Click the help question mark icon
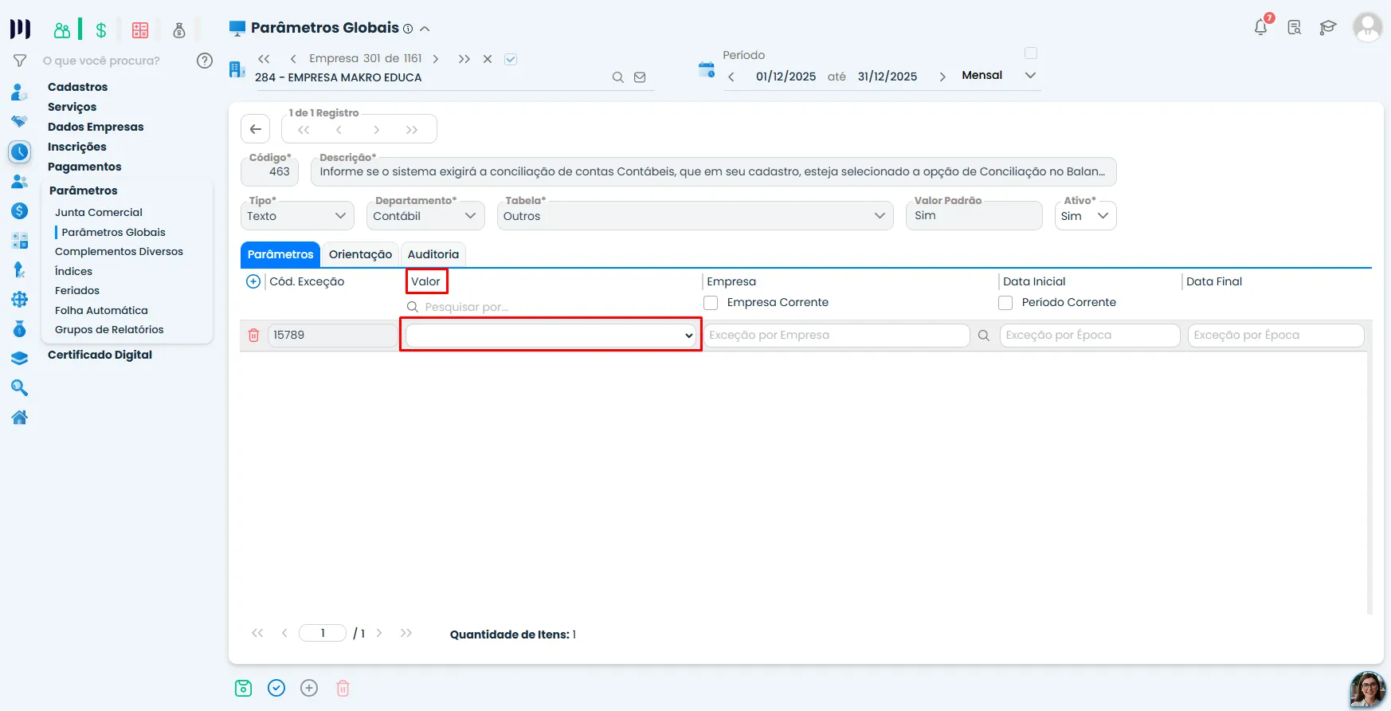Image resolution: width=1391 pixels, height=711 pixels. coord(205,61)
